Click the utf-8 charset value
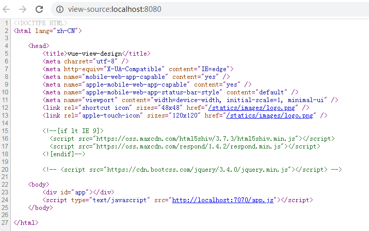369x231 pixels. [x=105, y=61]
